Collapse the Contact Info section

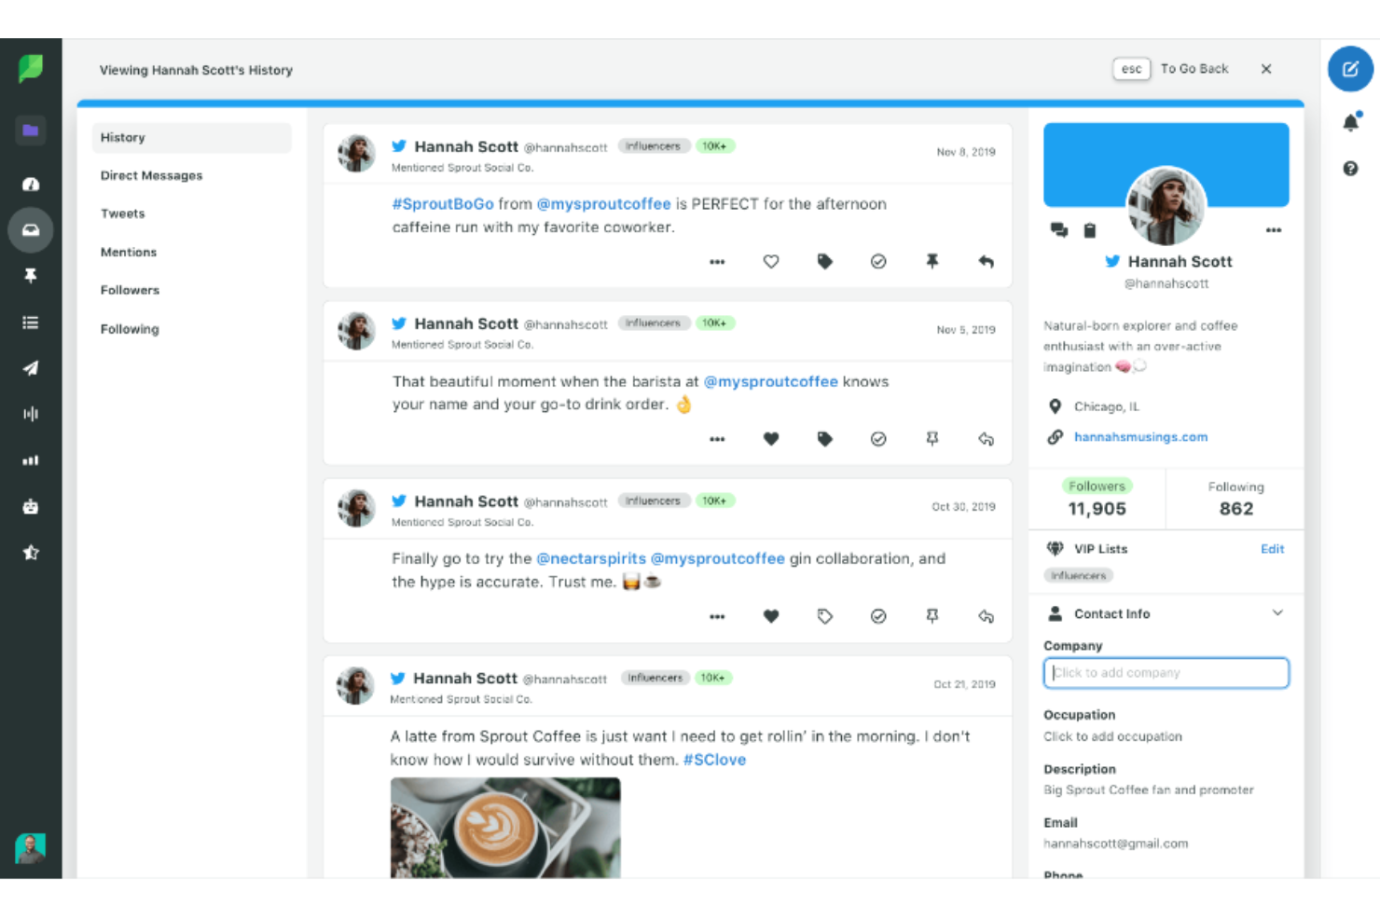tap(1278, 613)
